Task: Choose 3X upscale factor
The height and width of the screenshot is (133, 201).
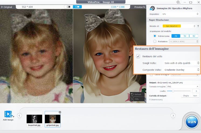Action: 185,36
